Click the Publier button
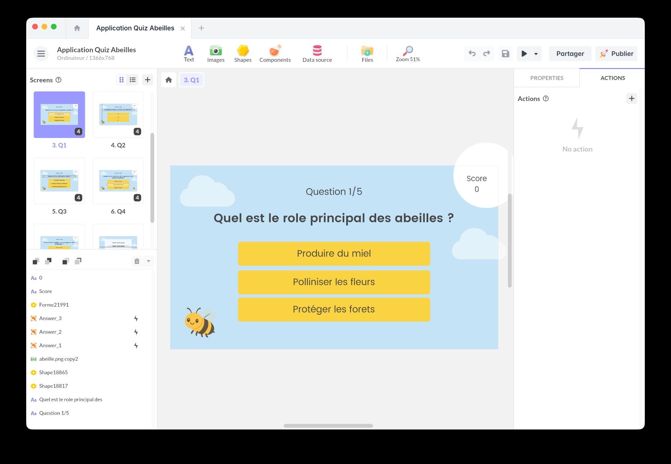The height and width of the screenshot is (464, 671). pos(616,53)
